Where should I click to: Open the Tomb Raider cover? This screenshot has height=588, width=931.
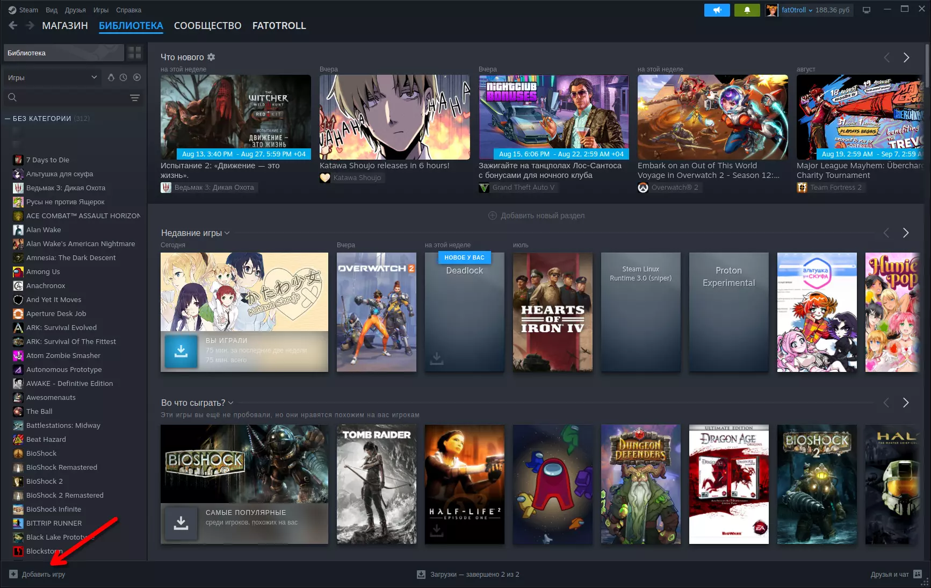tap(377, 484)
